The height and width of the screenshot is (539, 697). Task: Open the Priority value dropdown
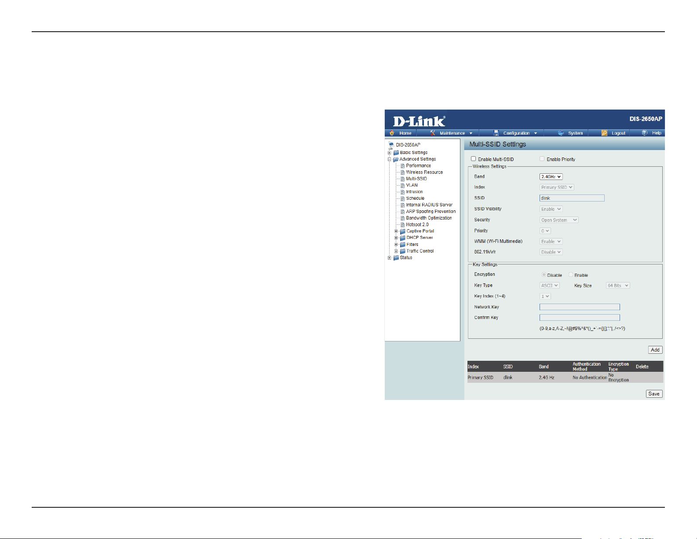(x=545, y=231)
